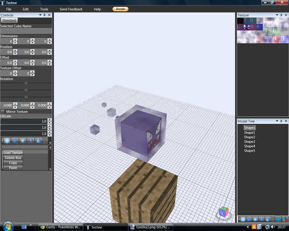Click the cube icon below Model Tree
The image size is (289, 231).
(249, 219)
